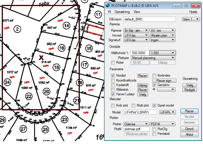Close the PLOTMAP window
Screen dimensions: 203x144
click(x=196, y=6)
